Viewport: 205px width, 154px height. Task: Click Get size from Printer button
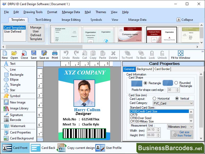point(182,134)
